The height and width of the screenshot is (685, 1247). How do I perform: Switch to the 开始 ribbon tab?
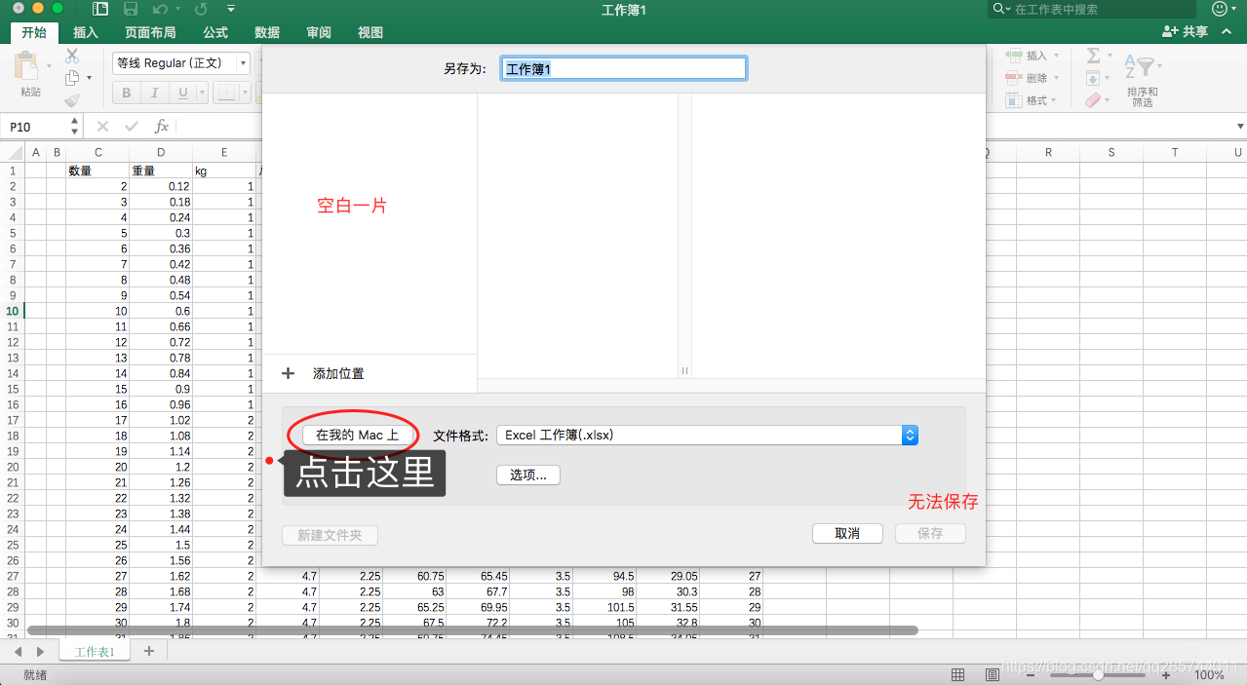34,32
